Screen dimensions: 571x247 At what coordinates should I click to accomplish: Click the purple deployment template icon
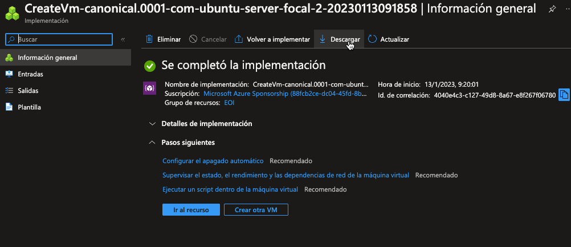[x=150, y=88]
